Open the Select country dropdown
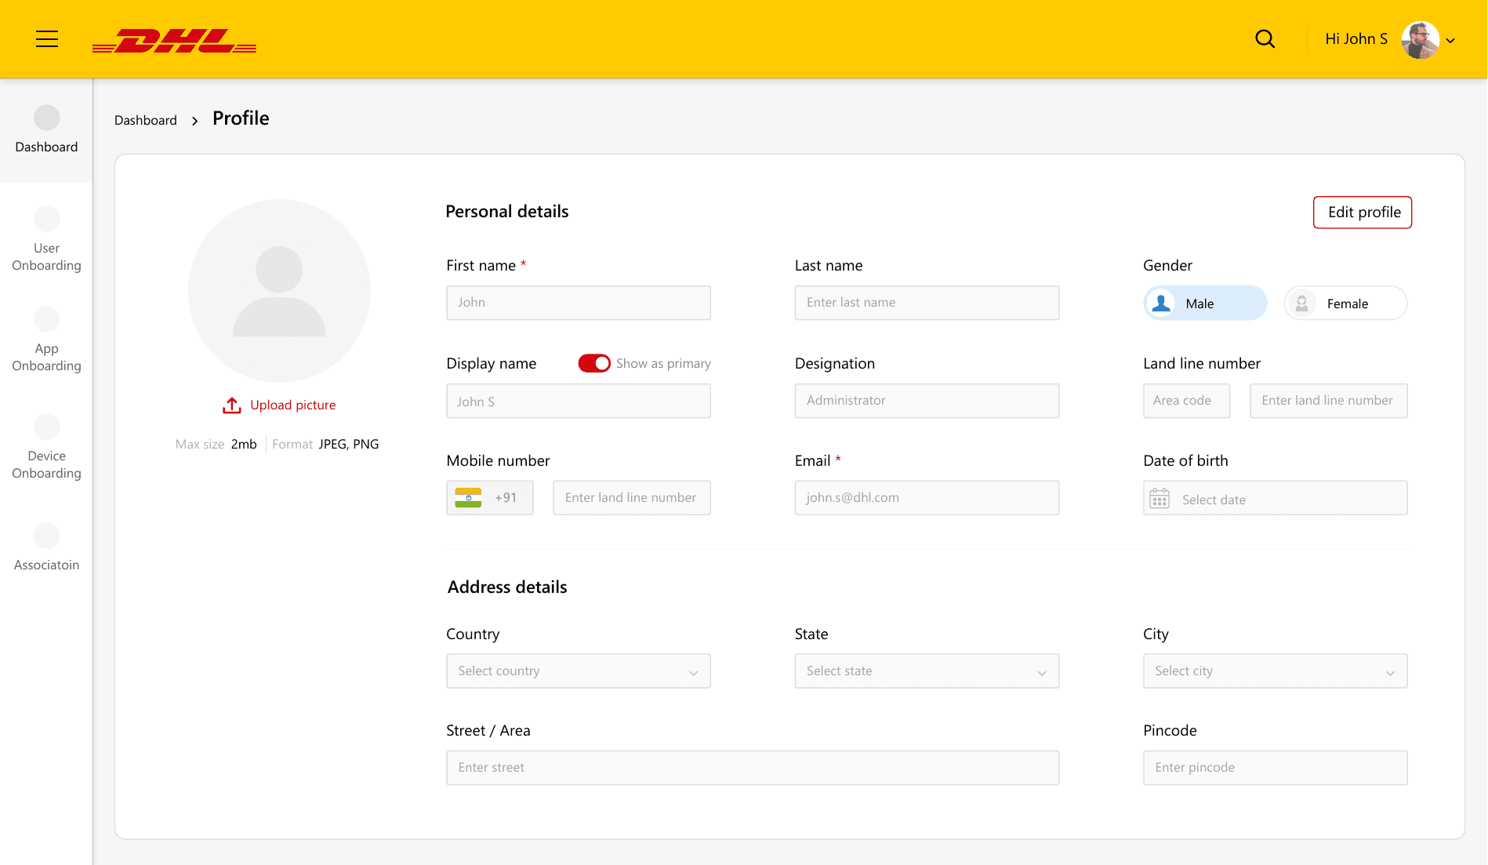Screen dimensions: 1488x865 [579, 671]
